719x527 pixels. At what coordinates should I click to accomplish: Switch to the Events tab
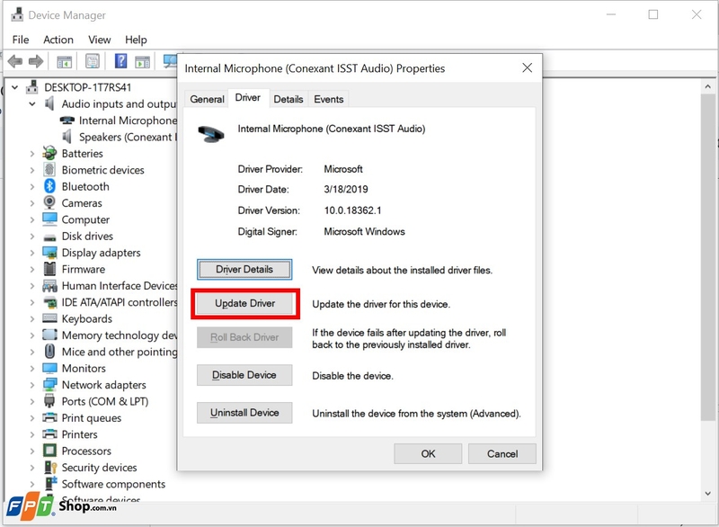[328, 99]
